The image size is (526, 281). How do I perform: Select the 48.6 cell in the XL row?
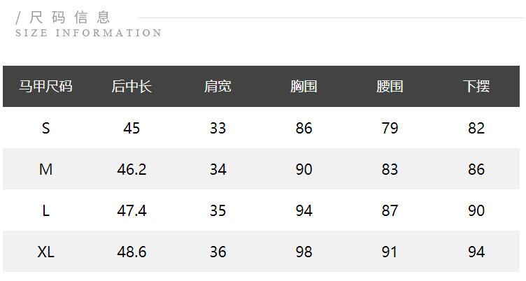131,252
